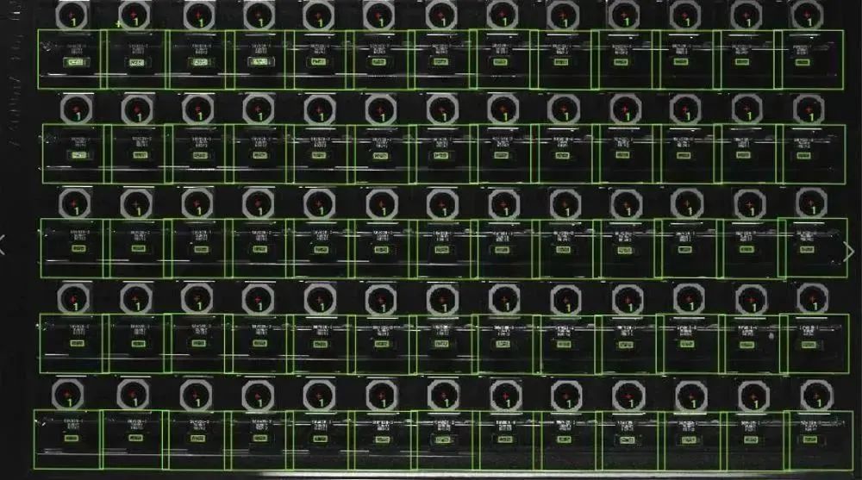Viewport: 862px width, 480px height.
Task: Select first green inspection box in bottom row
Action: coord(67,439)
